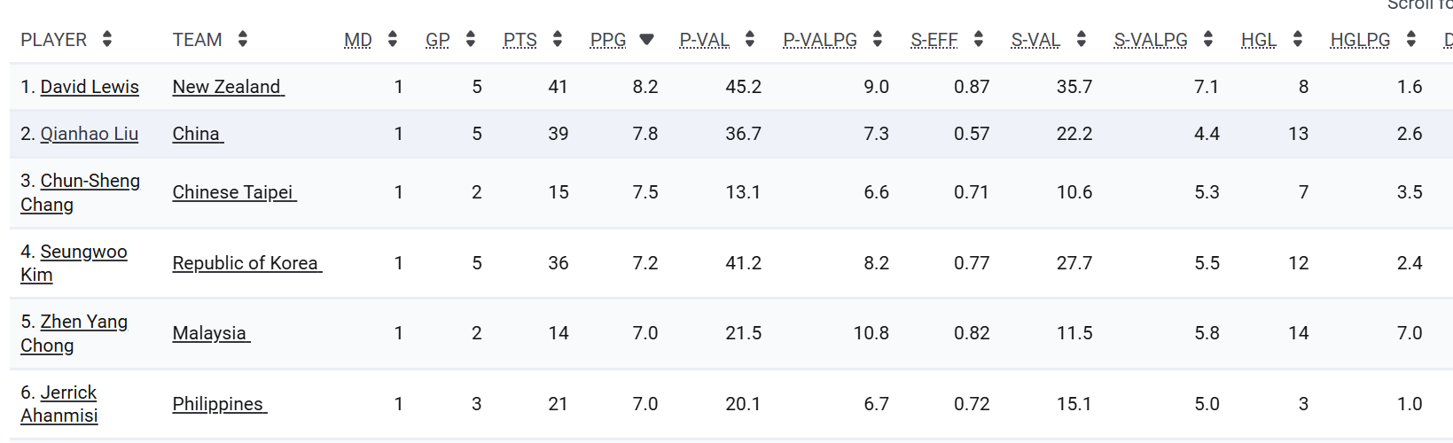Open the New Zealand team link
Image resolution: width=1453 pixels, height=443 pixels.
pyautogui.click(x=227, y=87)
